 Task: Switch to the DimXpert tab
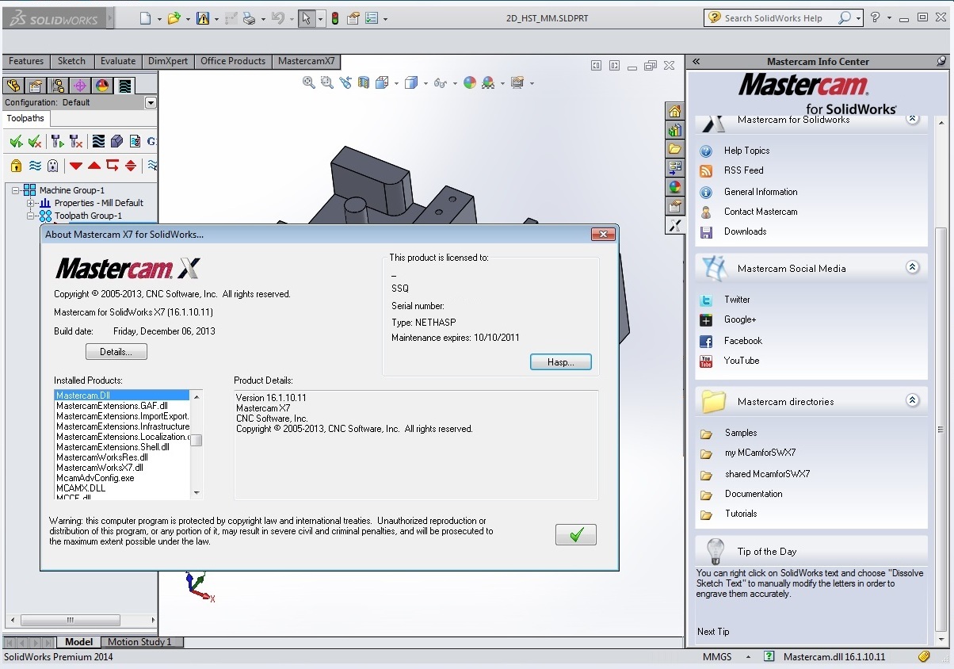[167, 61]
